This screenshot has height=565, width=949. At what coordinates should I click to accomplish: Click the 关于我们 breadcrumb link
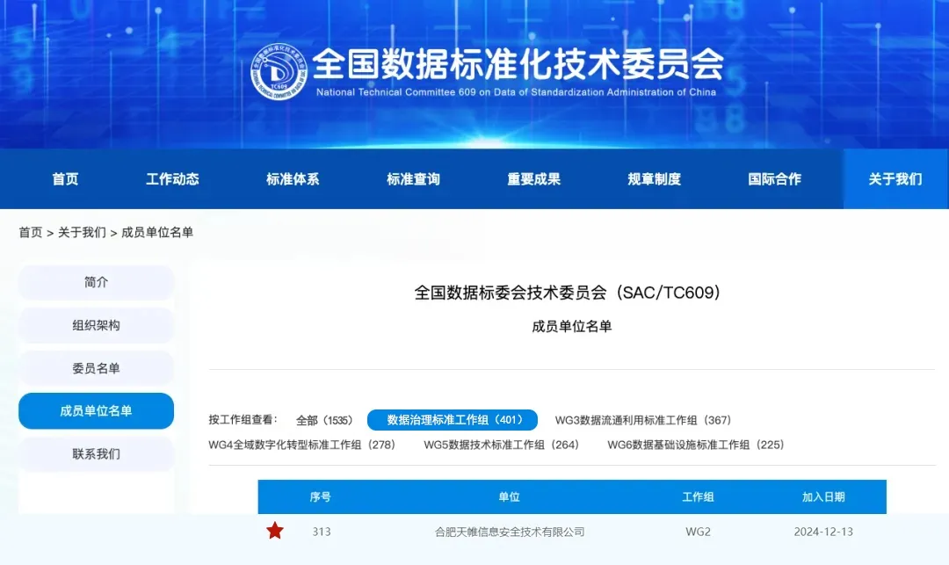82,233
